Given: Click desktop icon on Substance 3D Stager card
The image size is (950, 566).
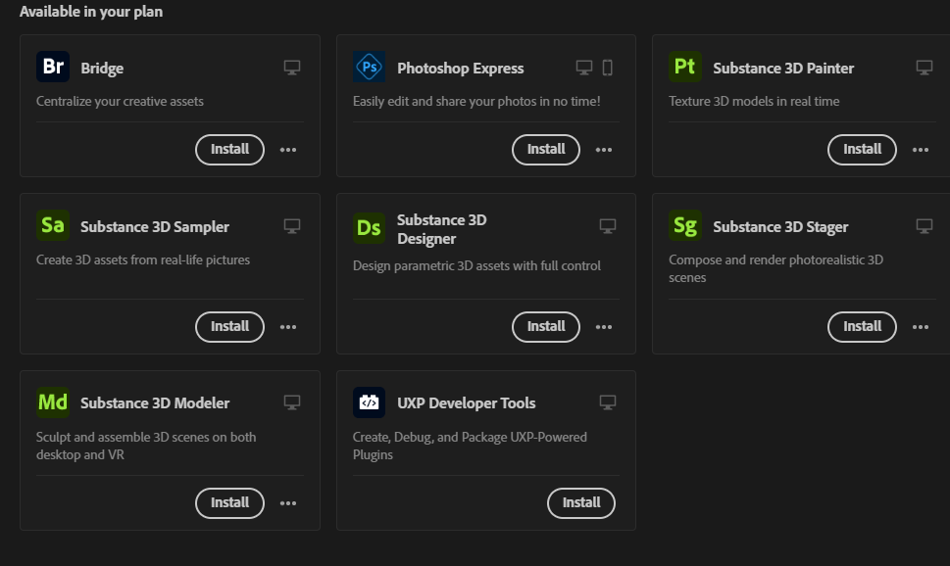Looking at the screenshot, I should coord(924,226).
